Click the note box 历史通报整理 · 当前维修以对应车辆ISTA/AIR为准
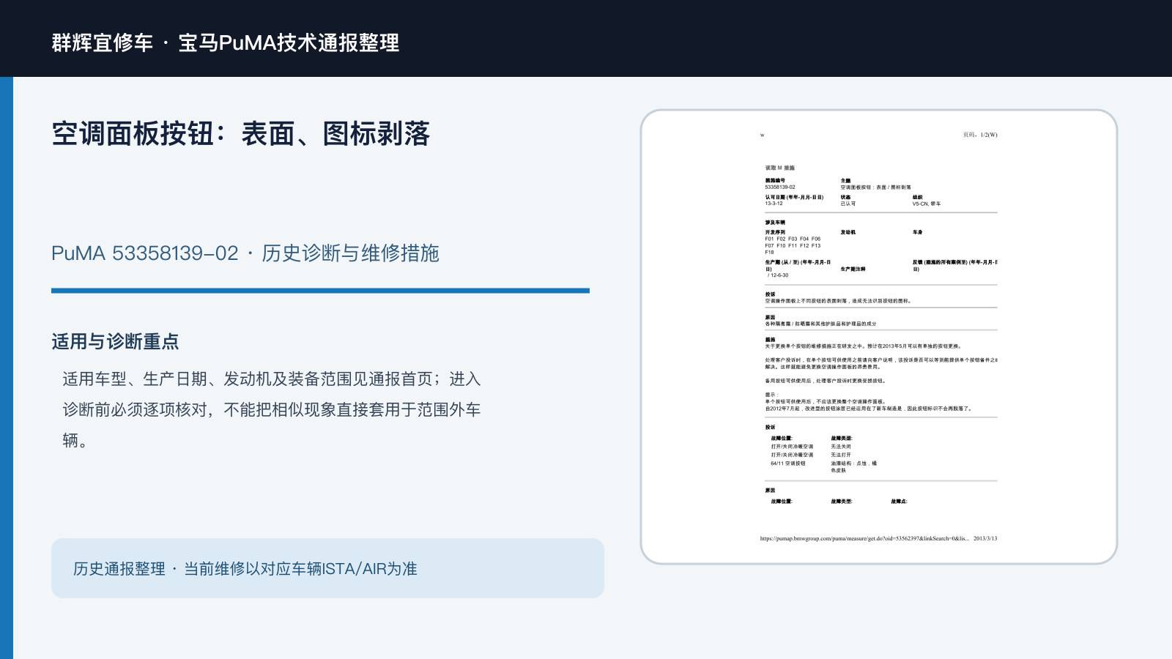 [327, 568]
